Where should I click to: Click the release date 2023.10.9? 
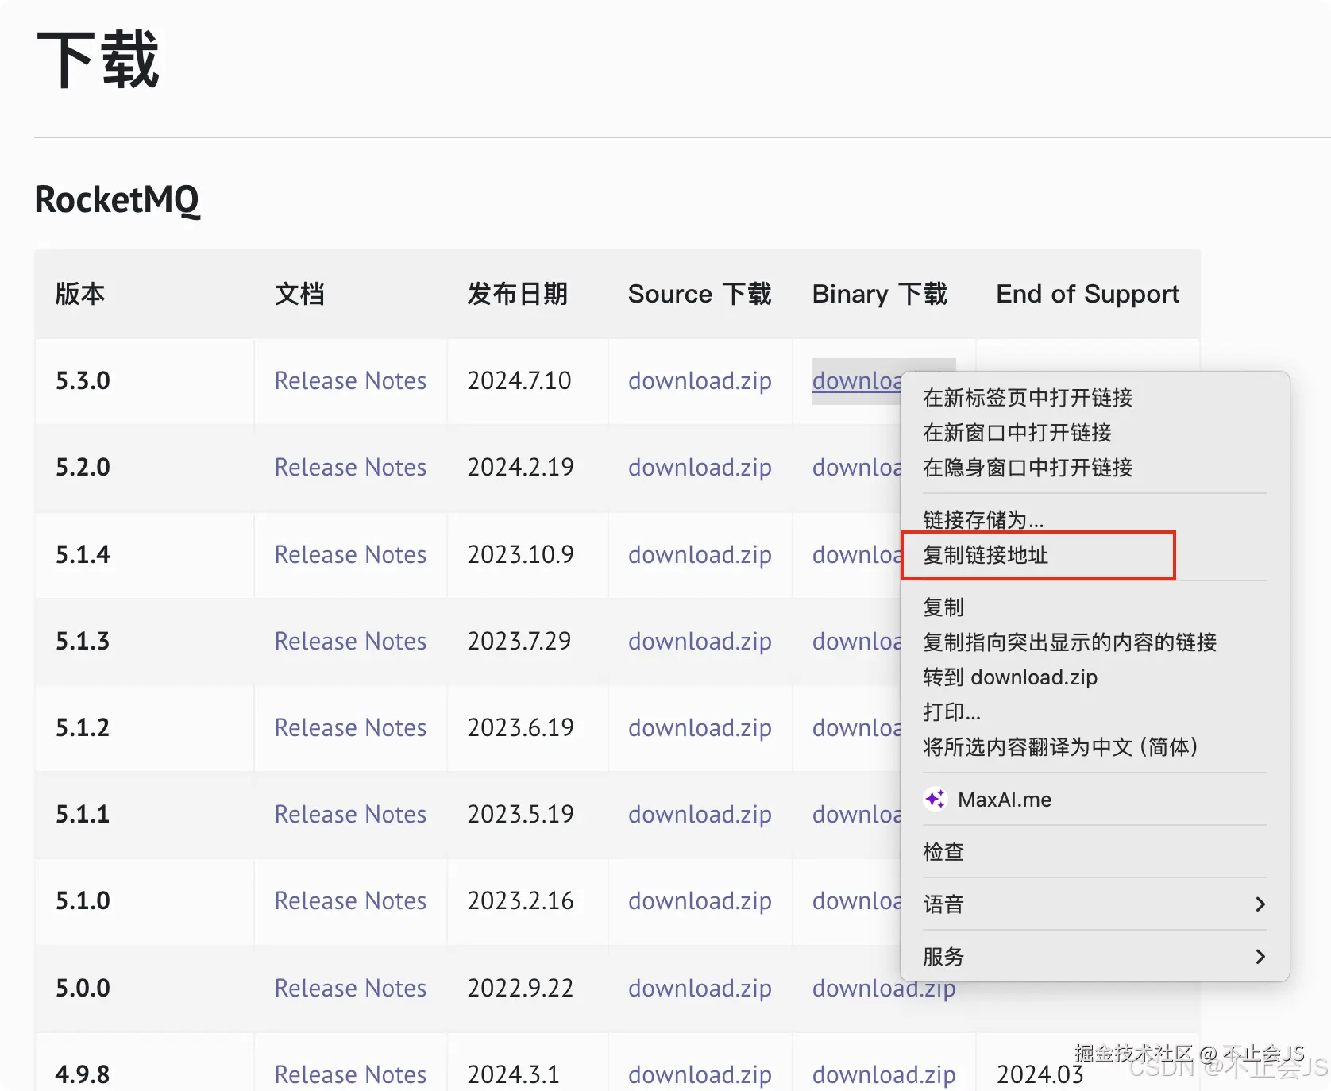[x=521, y=554]
